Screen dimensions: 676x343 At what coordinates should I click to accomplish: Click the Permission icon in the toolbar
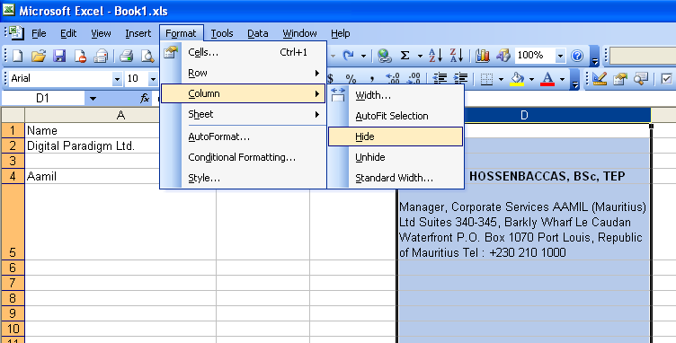pos(80,56)
